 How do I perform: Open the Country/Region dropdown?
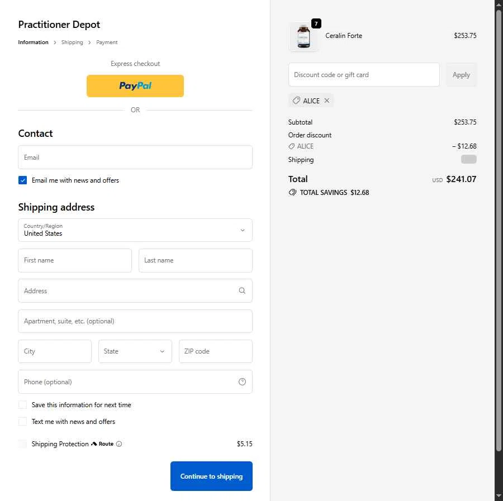coord(135,230)
